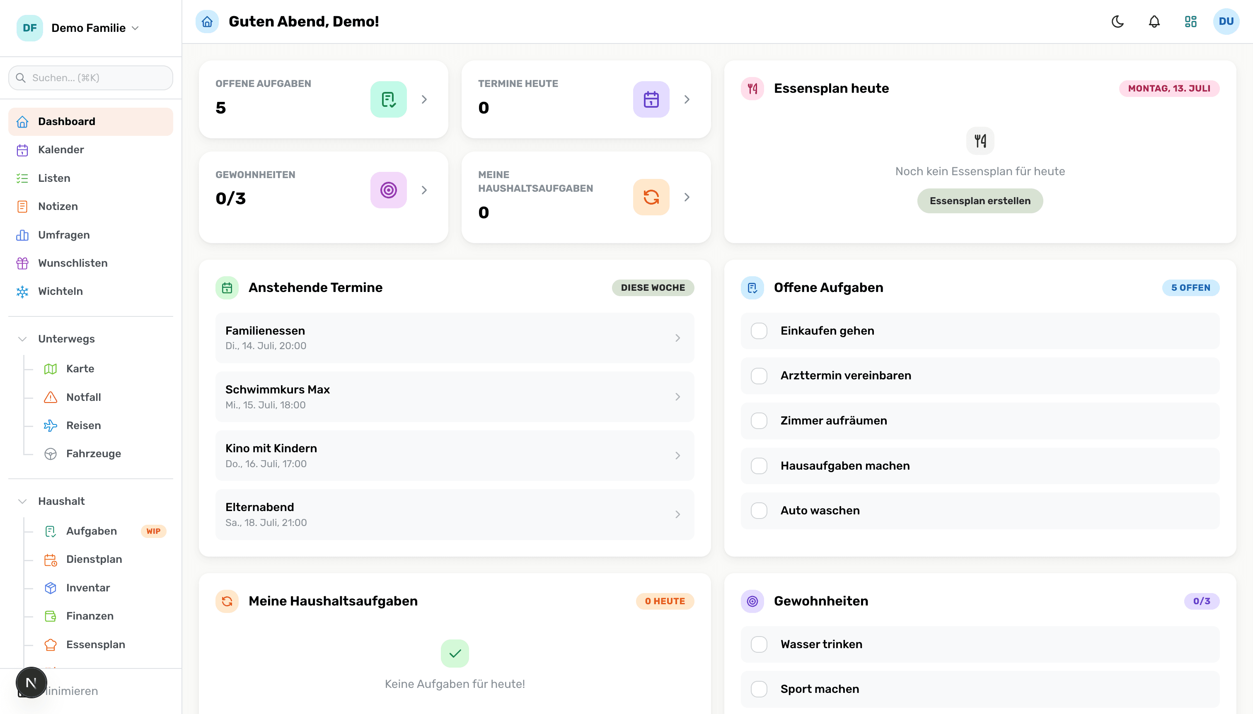Mark Zimmer aufräumen as done
The image size is (1253, 714).
click(759, 421)
